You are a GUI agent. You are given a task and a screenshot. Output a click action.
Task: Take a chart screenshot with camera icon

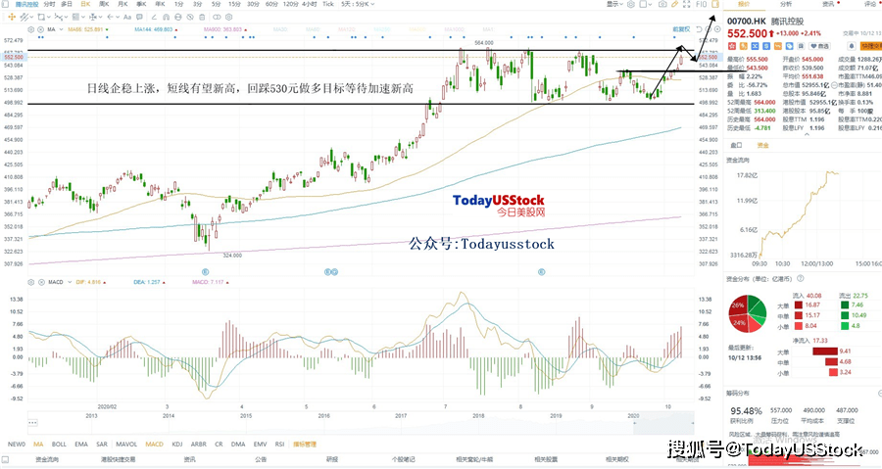[x=662, y=4]
